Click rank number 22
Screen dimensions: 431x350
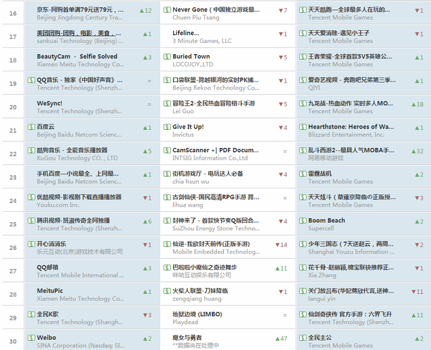[13, 154]
